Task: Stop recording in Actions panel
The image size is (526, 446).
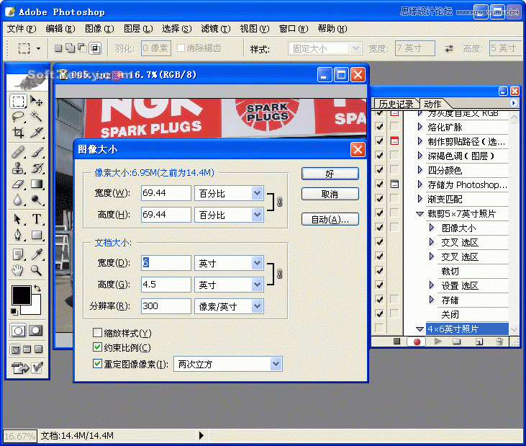Action: click(397, 342)
